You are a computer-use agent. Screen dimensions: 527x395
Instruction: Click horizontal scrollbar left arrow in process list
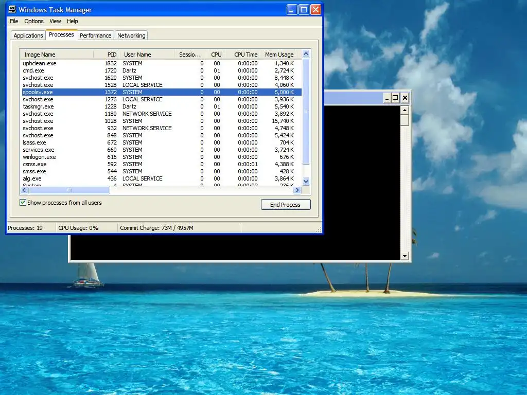pyautogui.click(x=24, y=190)
